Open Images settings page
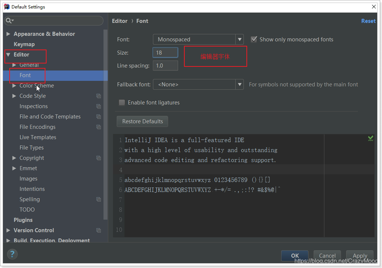Image resolution: width=382 pixels, height=268 pixels. click(28, 179)
